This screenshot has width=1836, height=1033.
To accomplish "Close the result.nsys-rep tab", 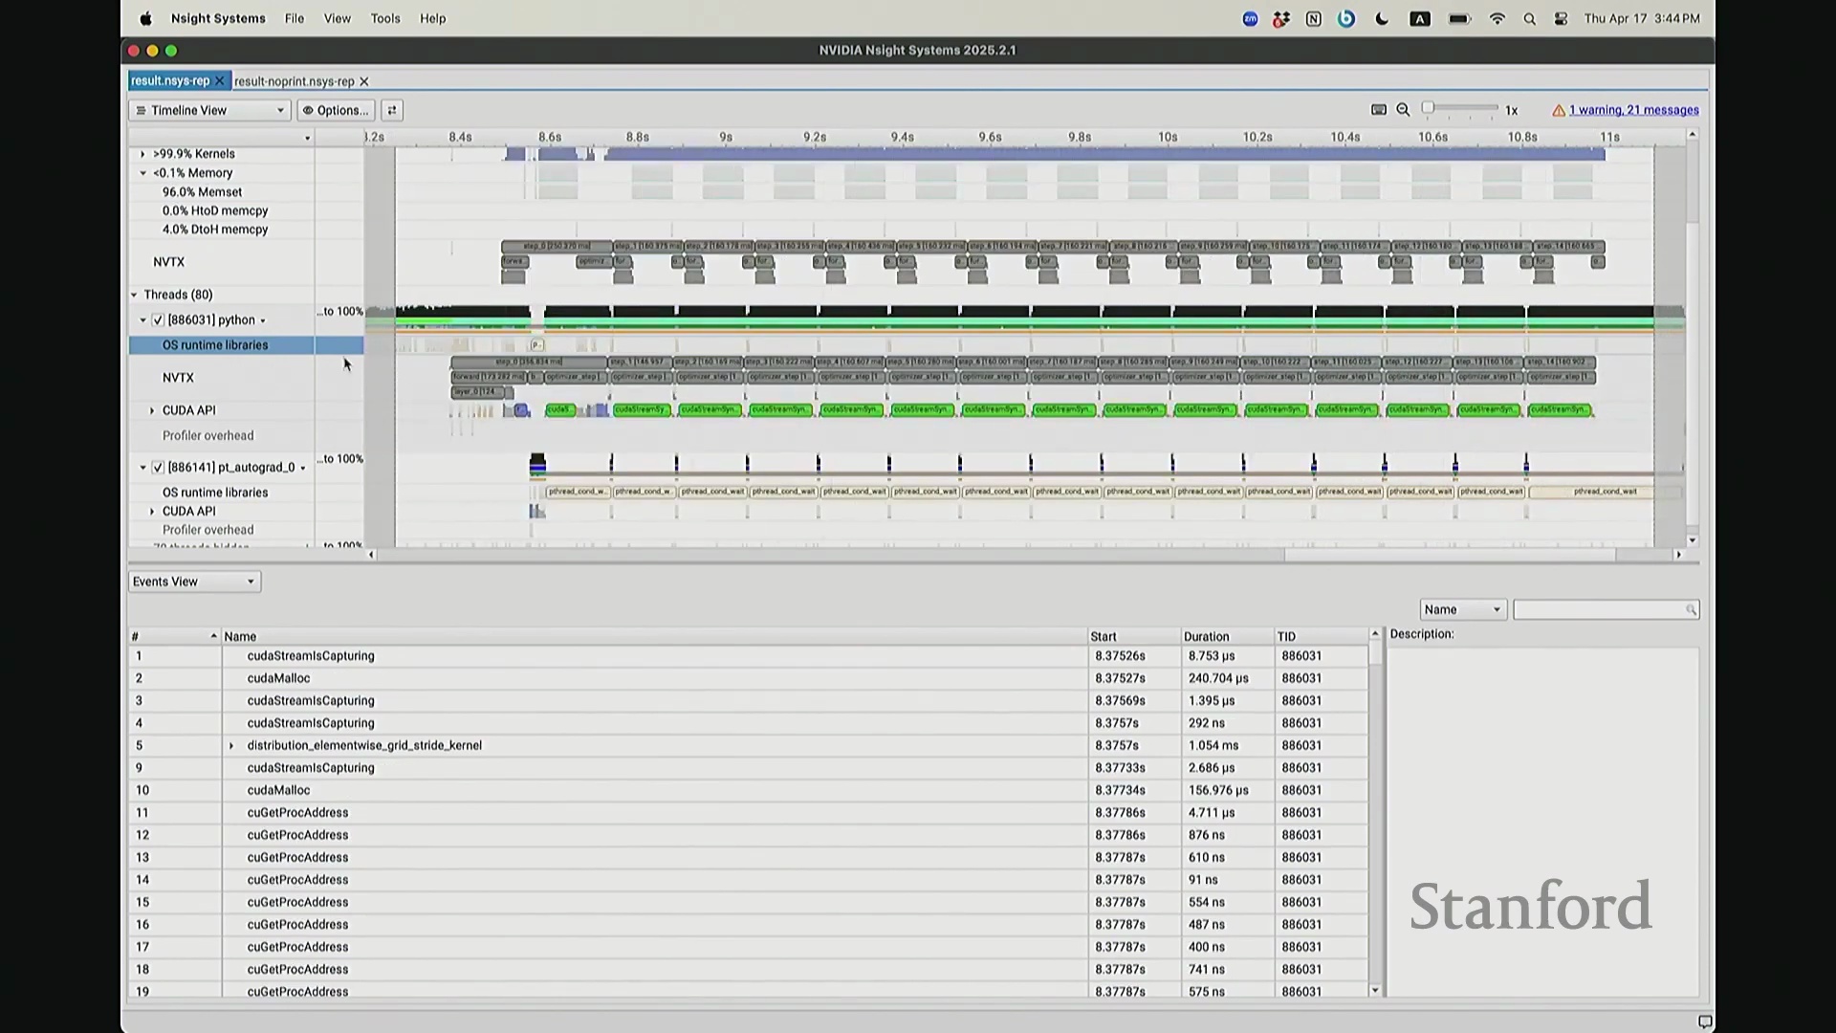I will [x=219, y=81].
